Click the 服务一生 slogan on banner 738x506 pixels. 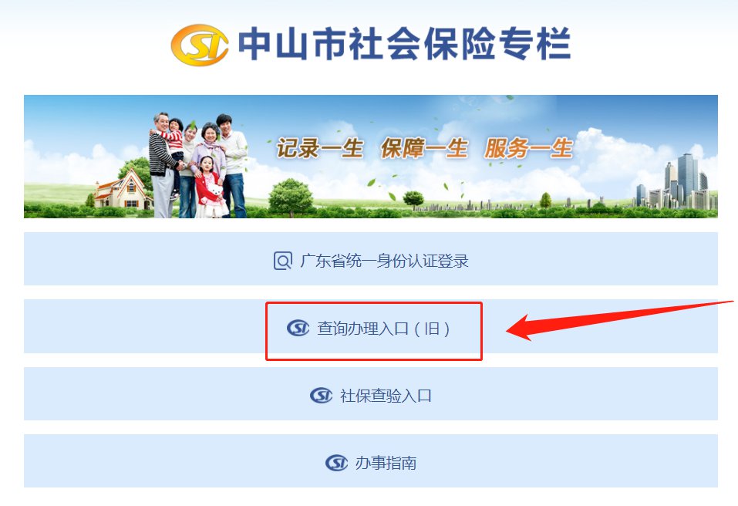528,149
